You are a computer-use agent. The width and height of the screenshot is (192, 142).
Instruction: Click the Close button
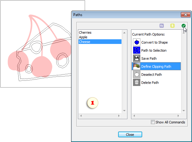130,135
